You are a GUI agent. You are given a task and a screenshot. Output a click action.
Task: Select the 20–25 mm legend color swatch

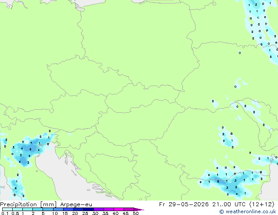point(78,209)
